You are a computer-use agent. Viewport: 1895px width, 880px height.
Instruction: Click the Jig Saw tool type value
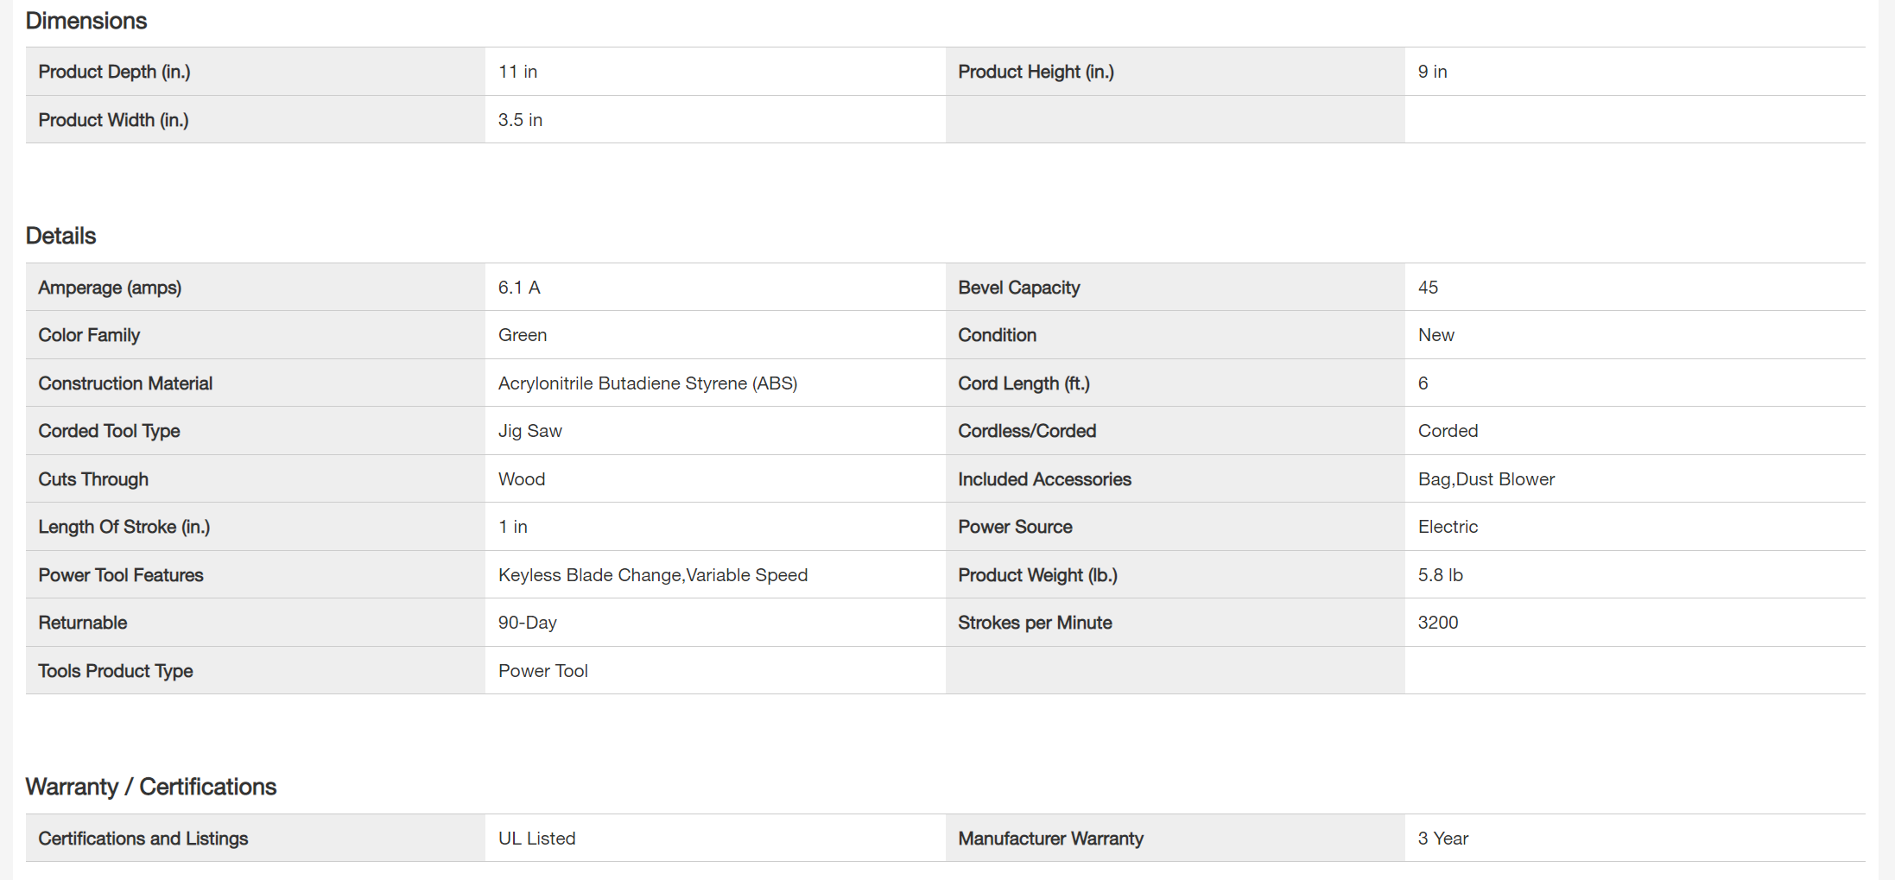coord(529,431)
